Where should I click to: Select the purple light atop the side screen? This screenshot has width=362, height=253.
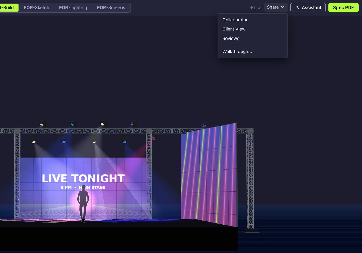204,126
